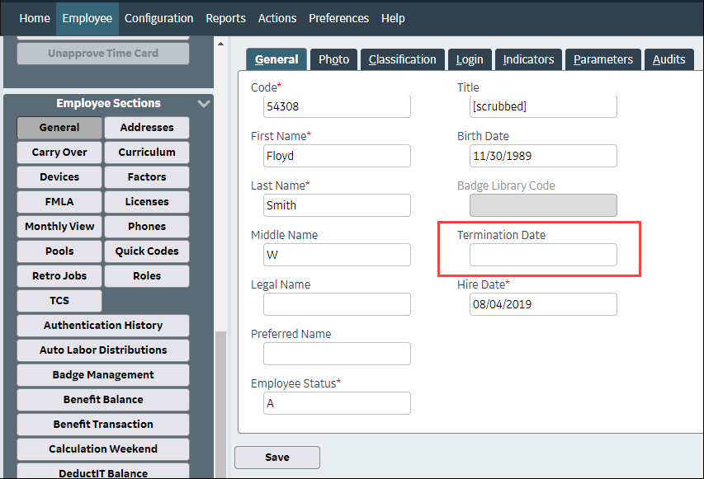This screenshot has width=704, height=479.
Task: Click the left sidebar vertical scrollbar
Action: [219, 396]
